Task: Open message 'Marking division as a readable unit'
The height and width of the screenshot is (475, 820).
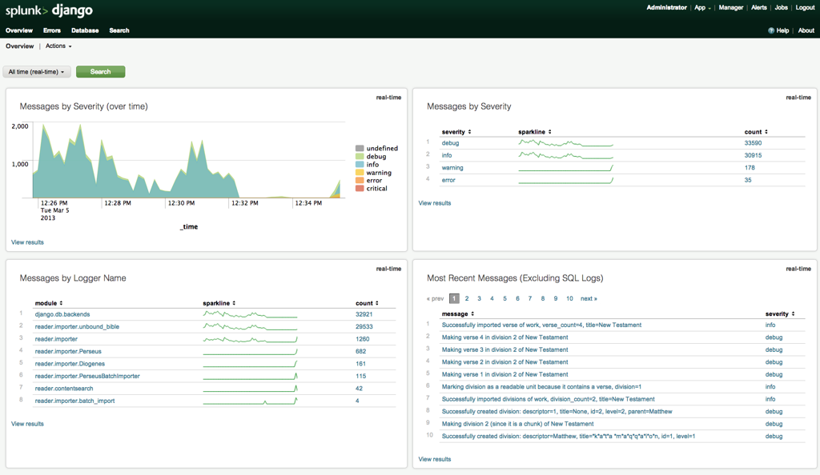Action: point(541,387)
